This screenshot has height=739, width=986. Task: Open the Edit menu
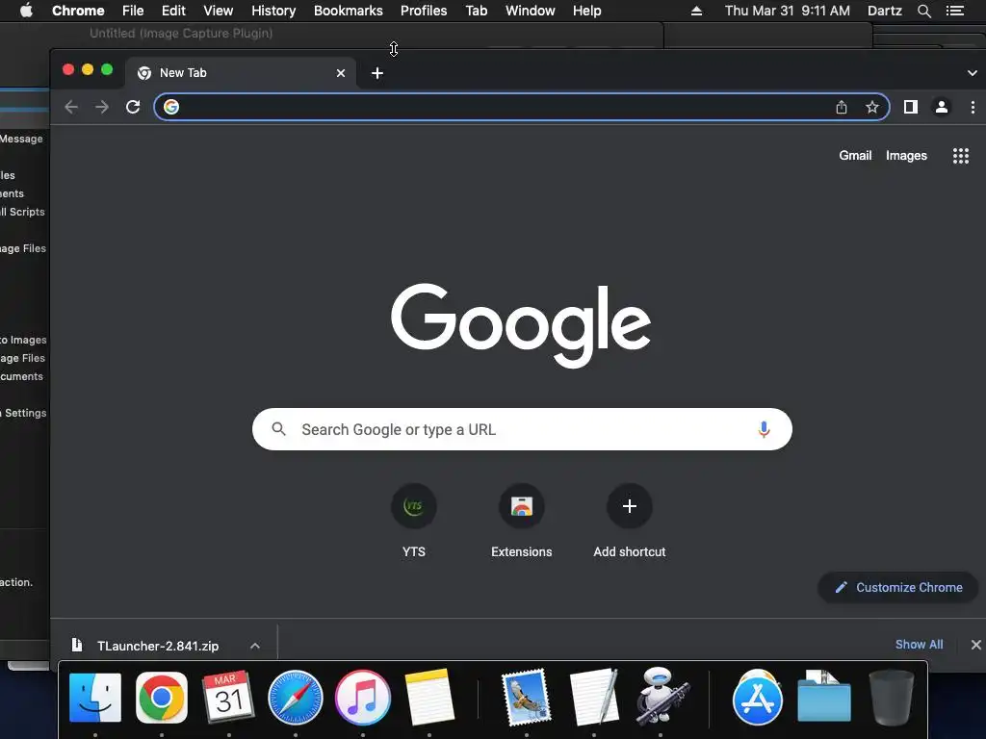(x=173, y=11)
